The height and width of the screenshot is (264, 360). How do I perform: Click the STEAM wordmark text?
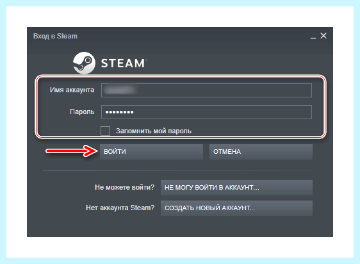[123, 63]
